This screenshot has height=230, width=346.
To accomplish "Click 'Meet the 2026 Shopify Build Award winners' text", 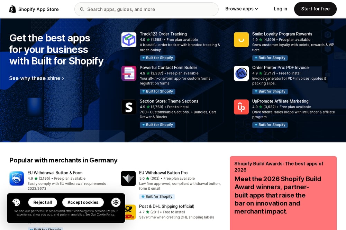I will coord(278,195).
